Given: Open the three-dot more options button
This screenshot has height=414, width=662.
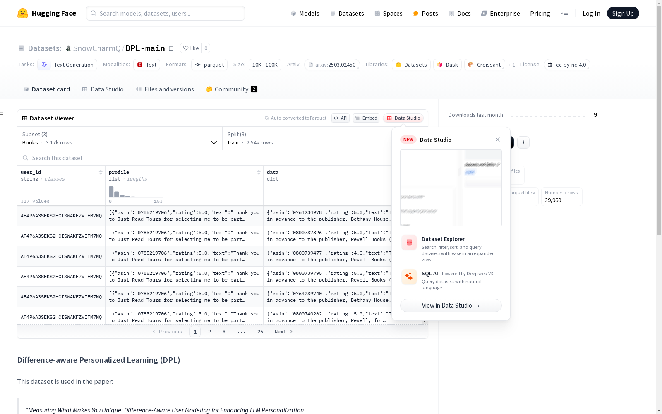Looking at the screenshot, I should pyautogui.click(x=523, y=142).
